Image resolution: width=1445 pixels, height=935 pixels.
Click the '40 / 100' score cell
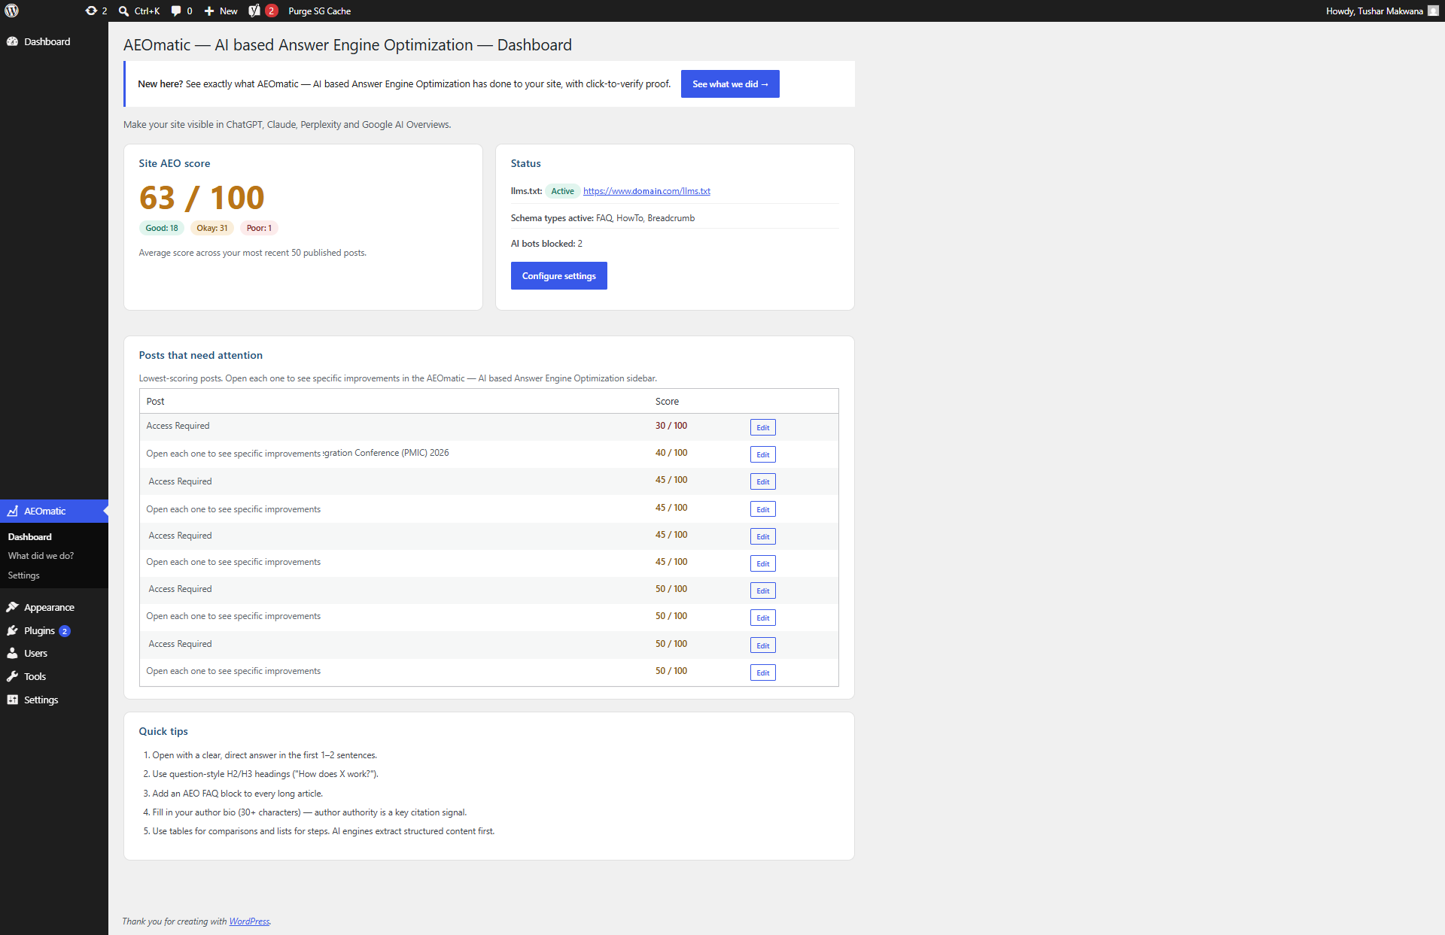coord(671,453)
